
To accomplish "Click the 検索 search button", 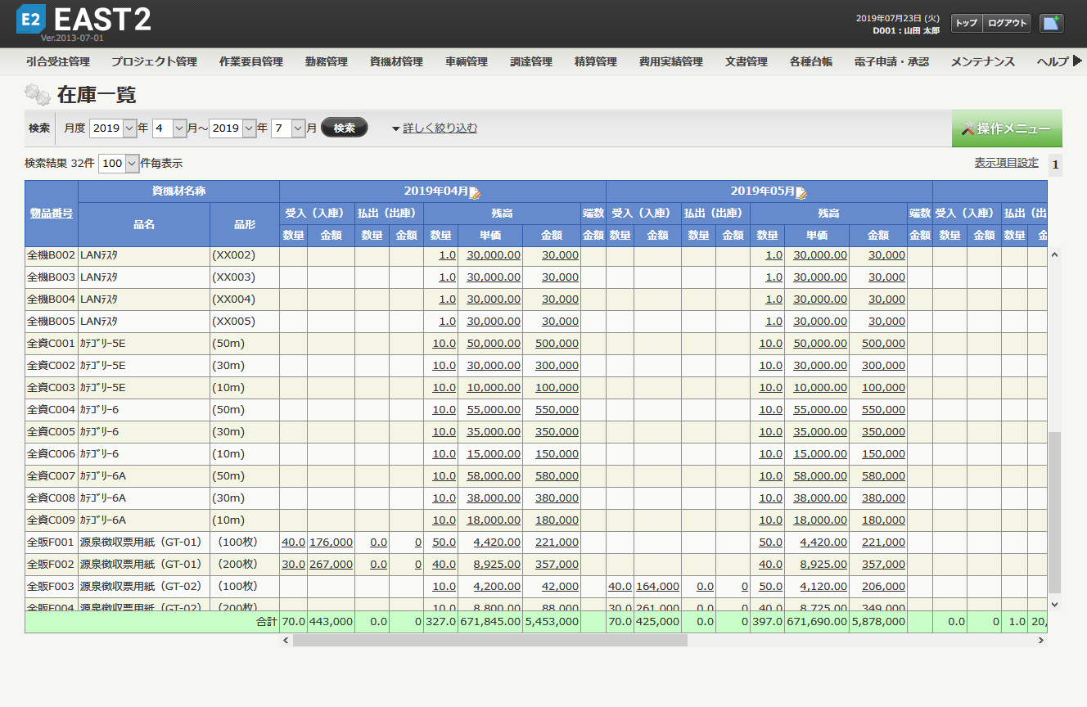I will 345,128.
